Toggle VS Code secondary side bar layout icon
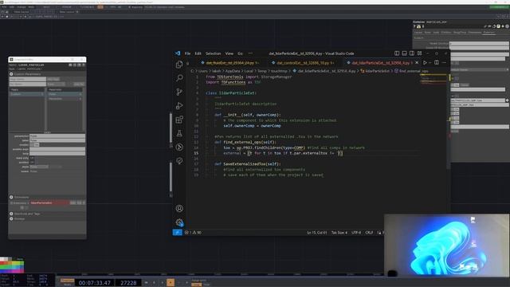This screenshot has height=287, width=510. [412, 53]
